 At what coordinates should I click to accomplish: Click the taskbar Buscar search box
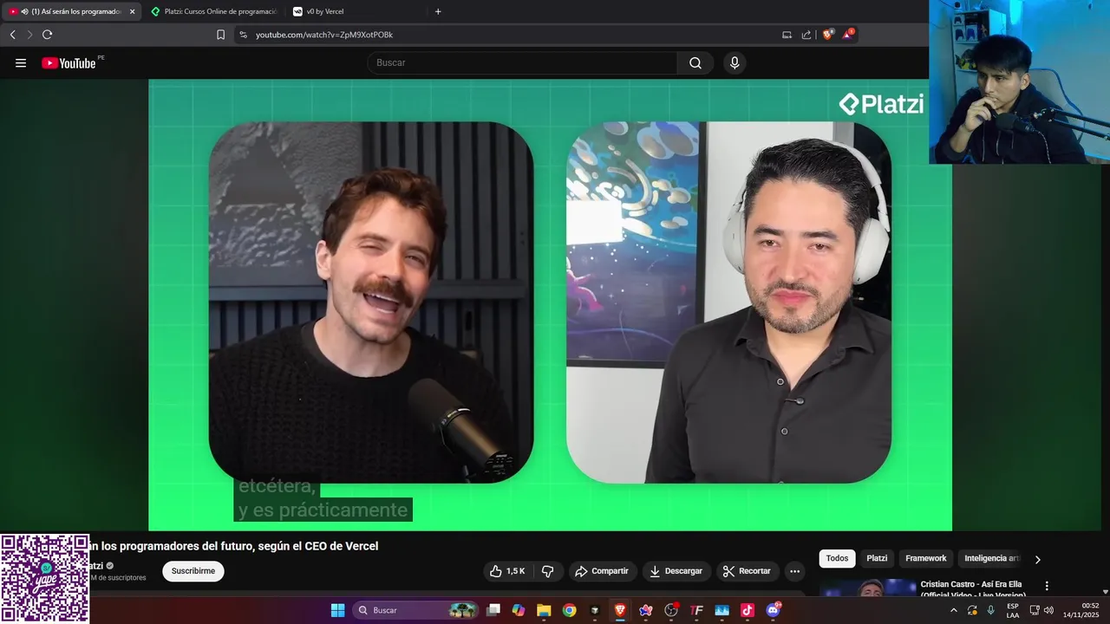coord(416,610)
